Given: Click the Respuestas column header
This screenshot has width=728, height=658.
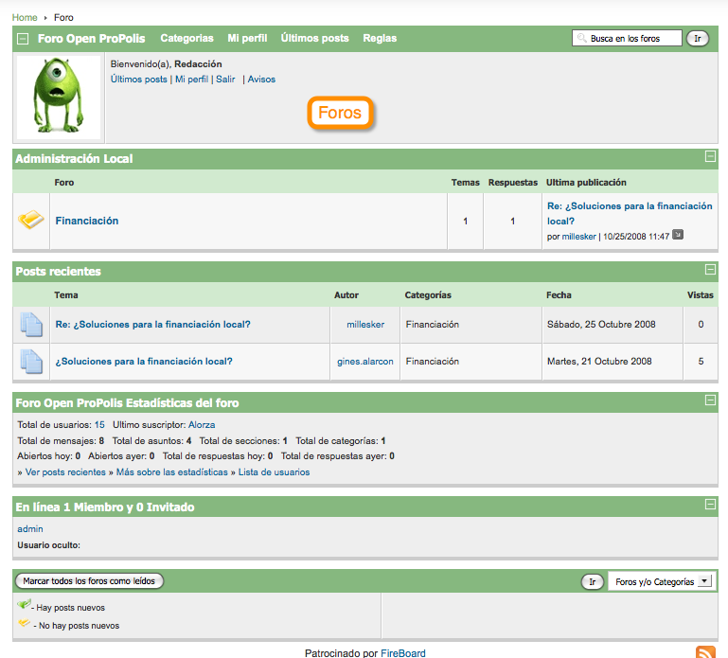Looking at the screenshot, I should pyautogui.click(x=512, y=182).
